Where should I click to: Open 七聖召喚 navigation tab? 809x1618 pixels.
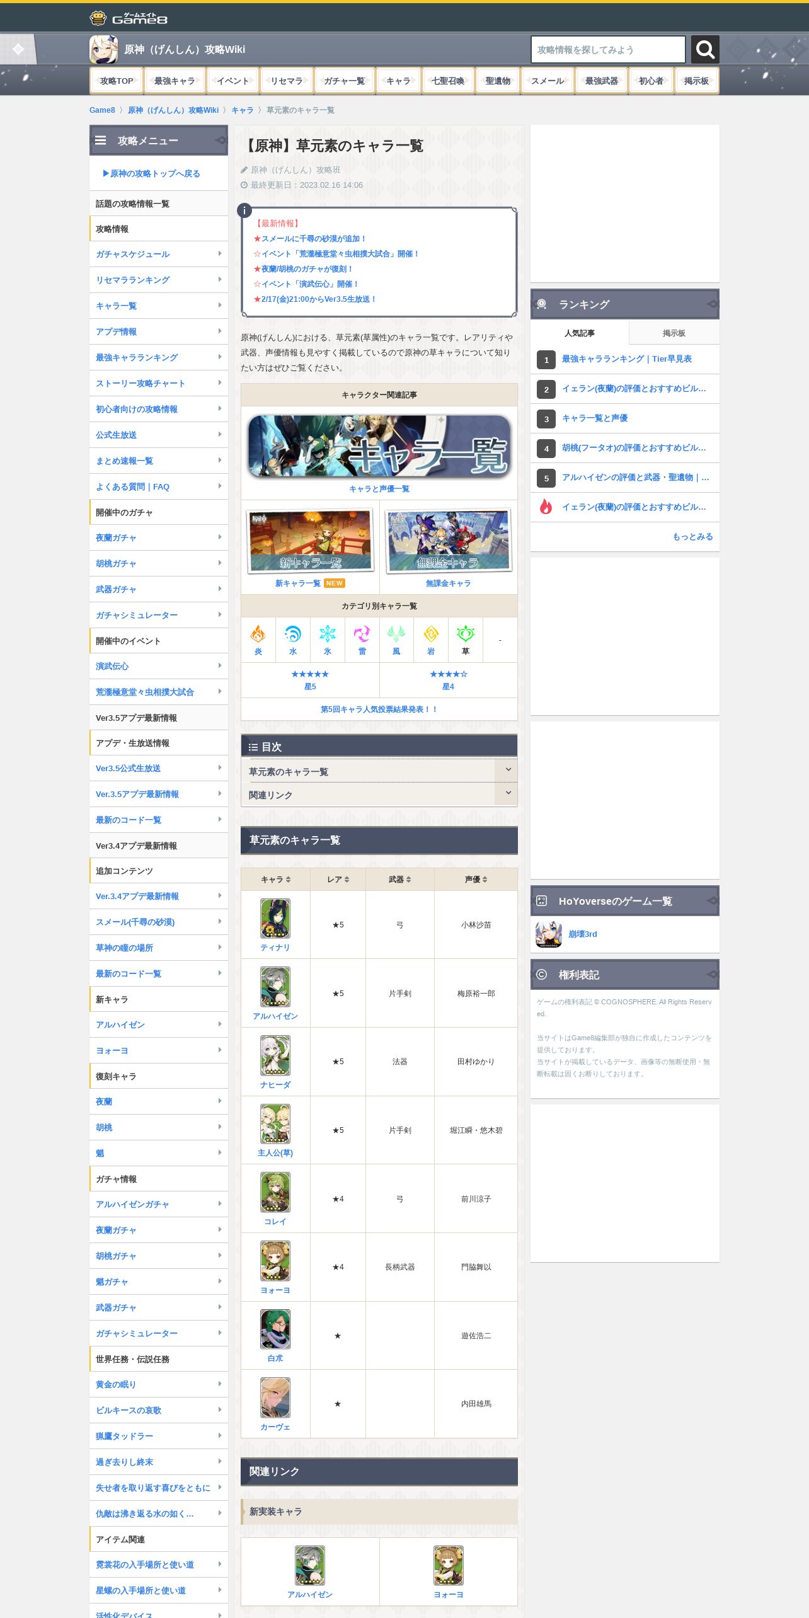click(x=448, y=81)
